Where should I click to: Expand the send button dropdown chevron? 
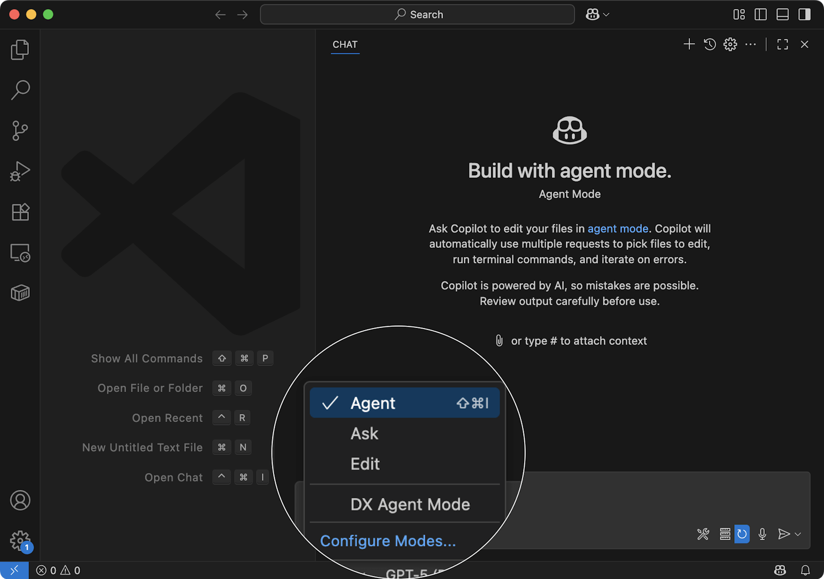click(x=797, y=534)
